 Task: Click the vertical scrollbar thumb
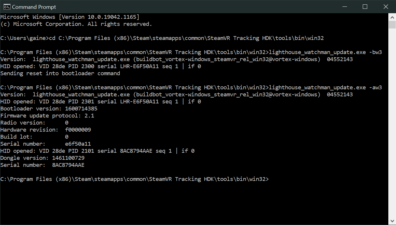coord(392,25)
